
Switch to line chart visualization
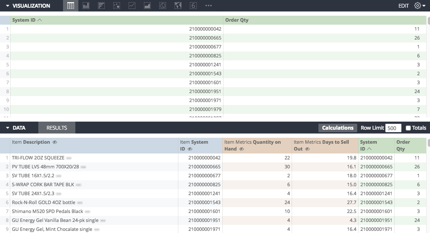(132, 6)
